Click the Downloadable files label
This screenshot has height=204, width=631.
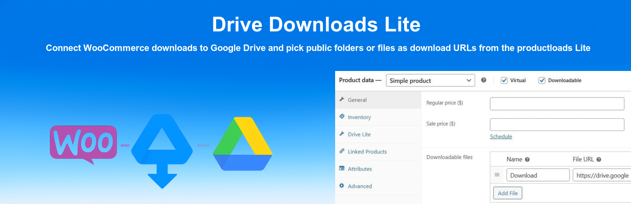pos(450,157)
